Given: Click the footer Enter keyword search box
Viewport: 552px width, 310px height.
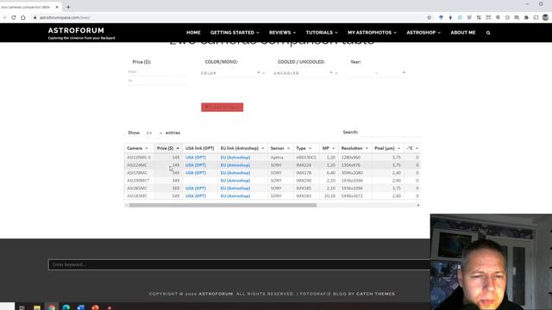Looking at the screenshot, I should coord(239,264).
